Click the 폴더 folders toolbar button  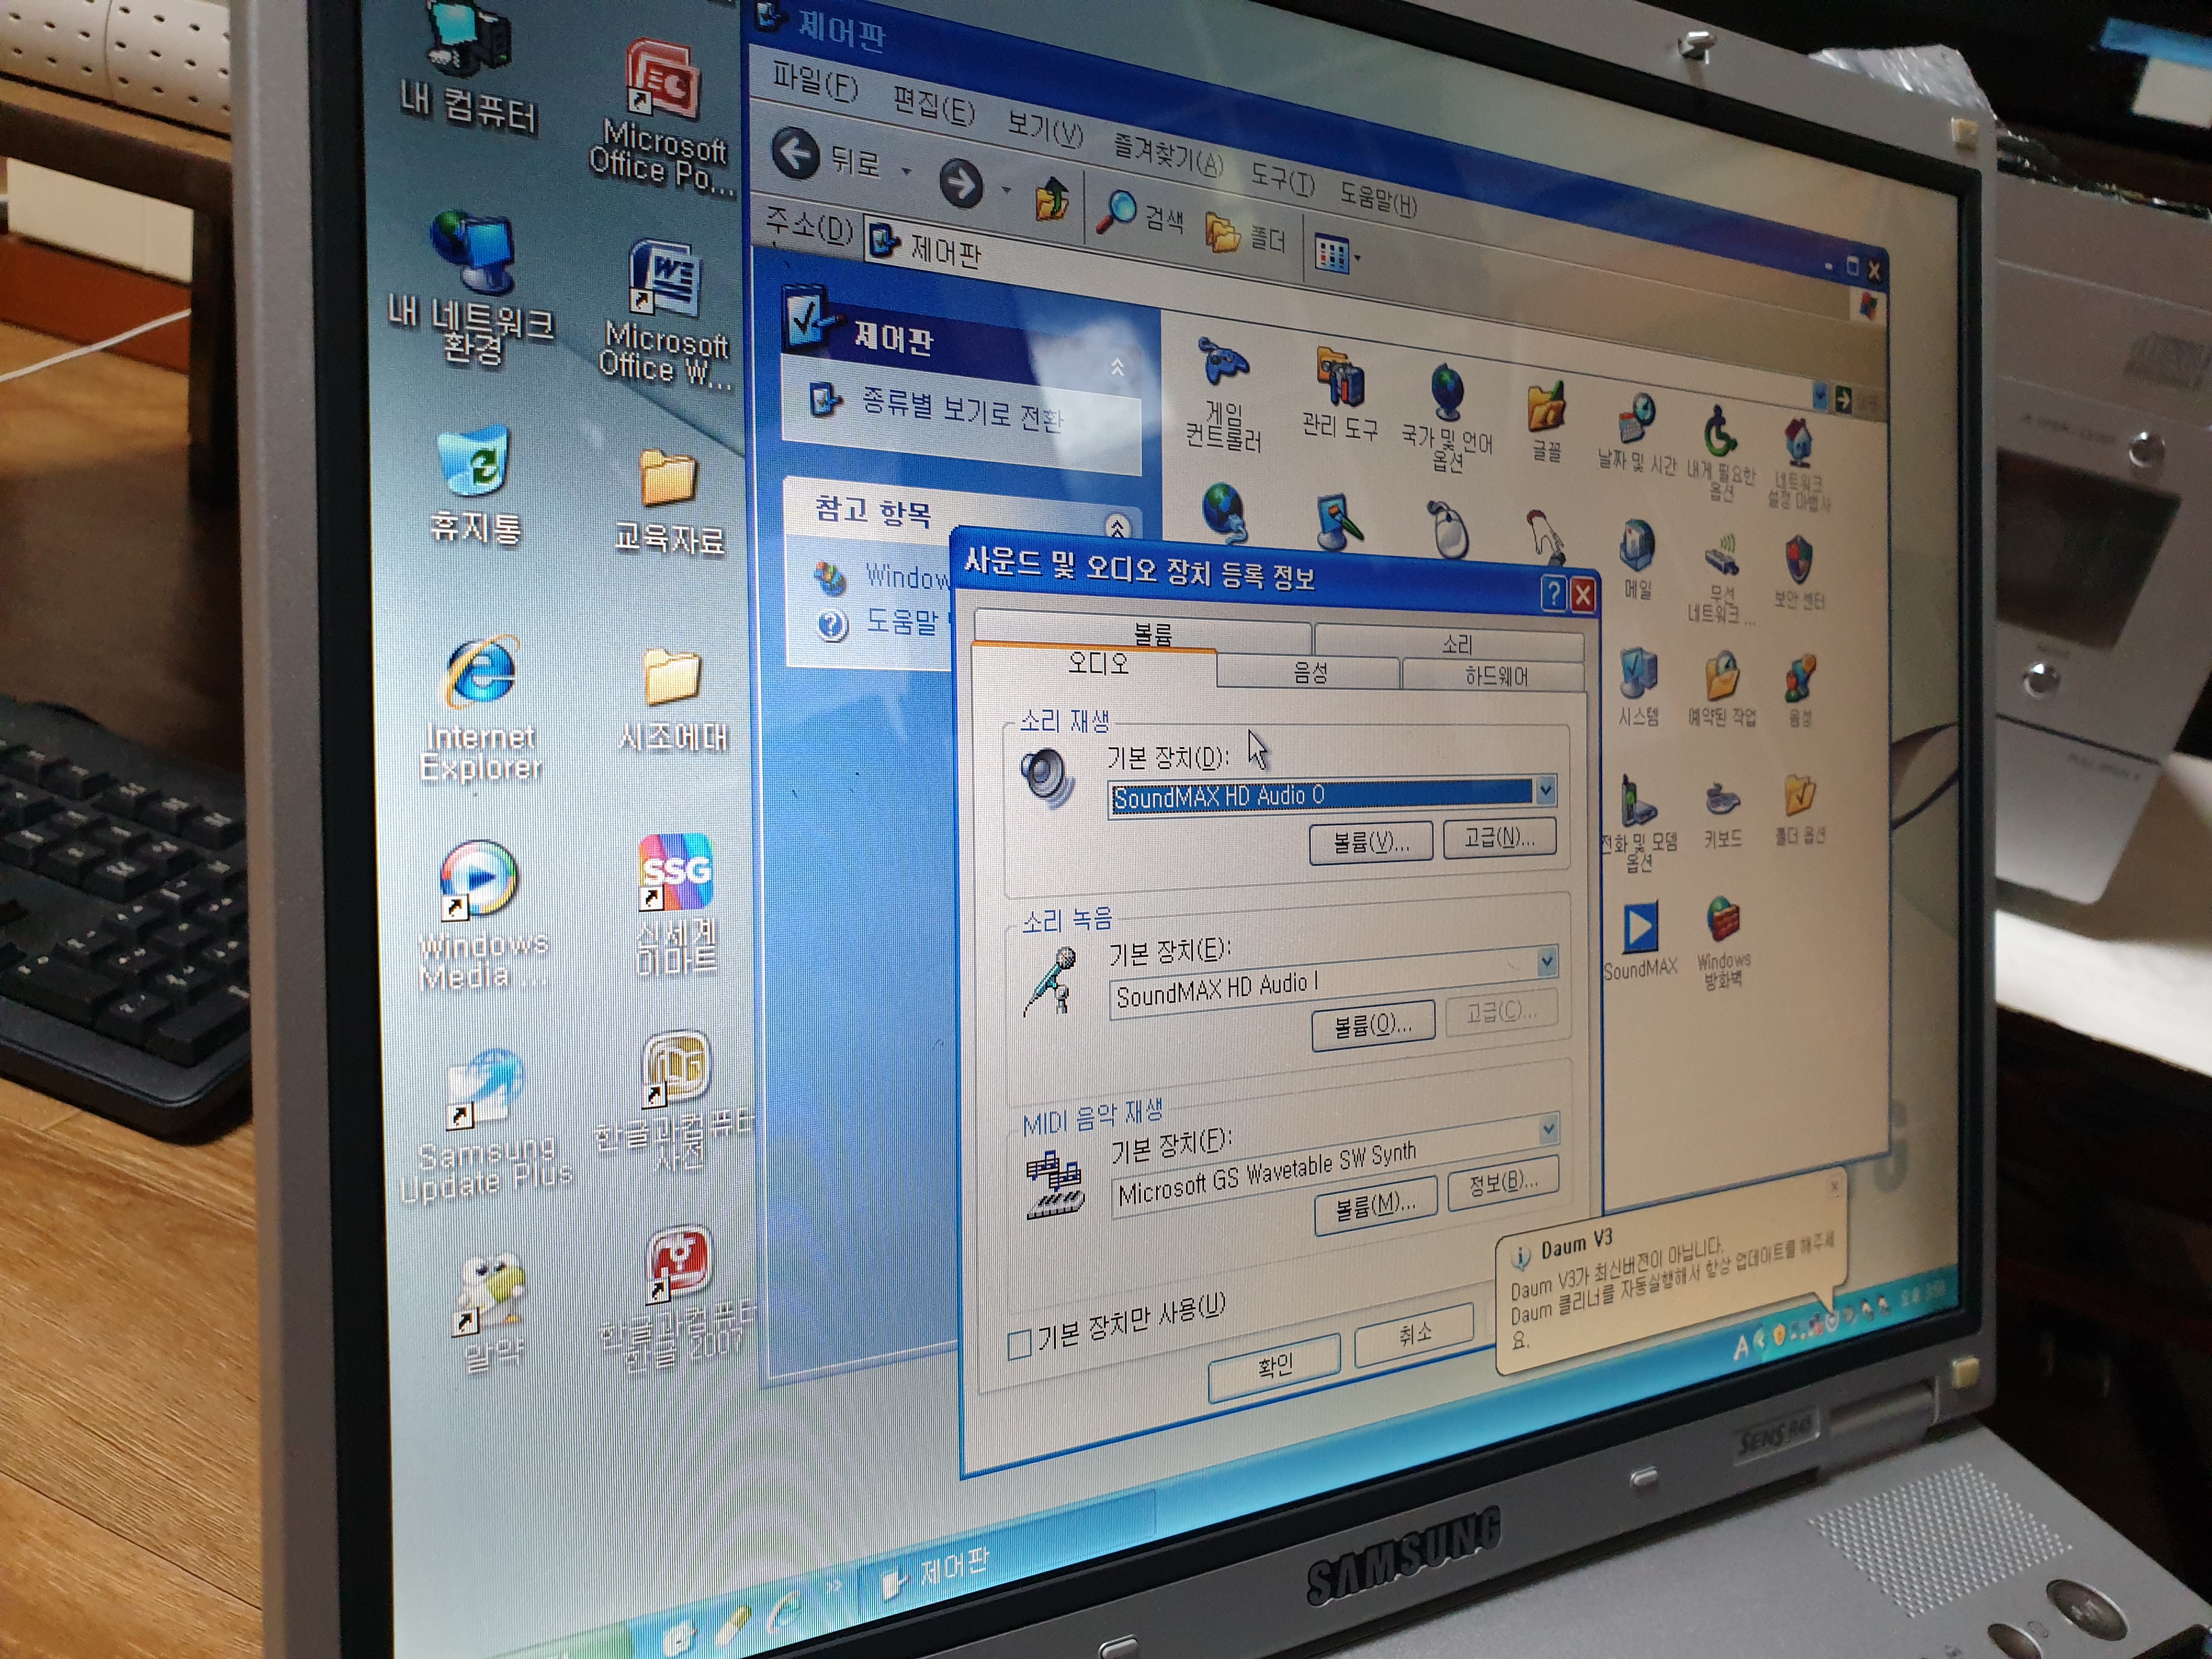point(1245,233)
